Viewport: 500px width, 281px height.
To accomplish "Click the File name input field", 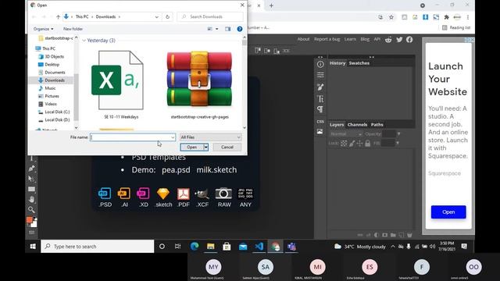I will 133,137.
